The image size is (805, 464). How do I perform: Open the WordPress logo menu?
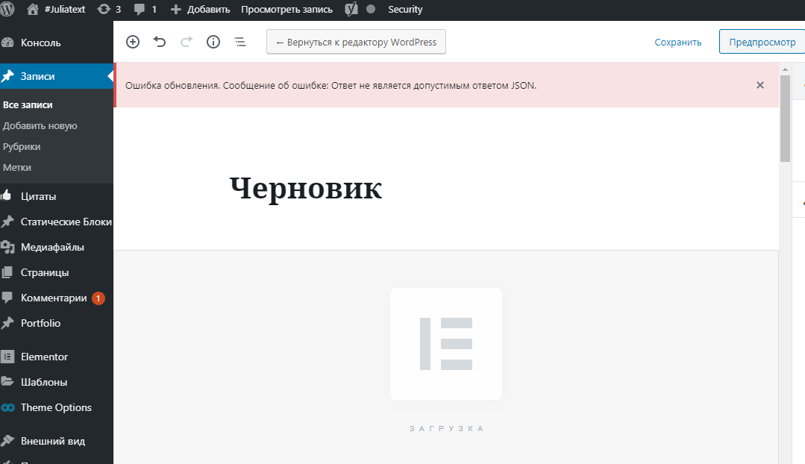[x=8, y=10]
